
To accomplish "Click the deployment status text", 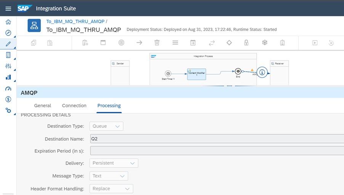I will [x=202, y=29].
